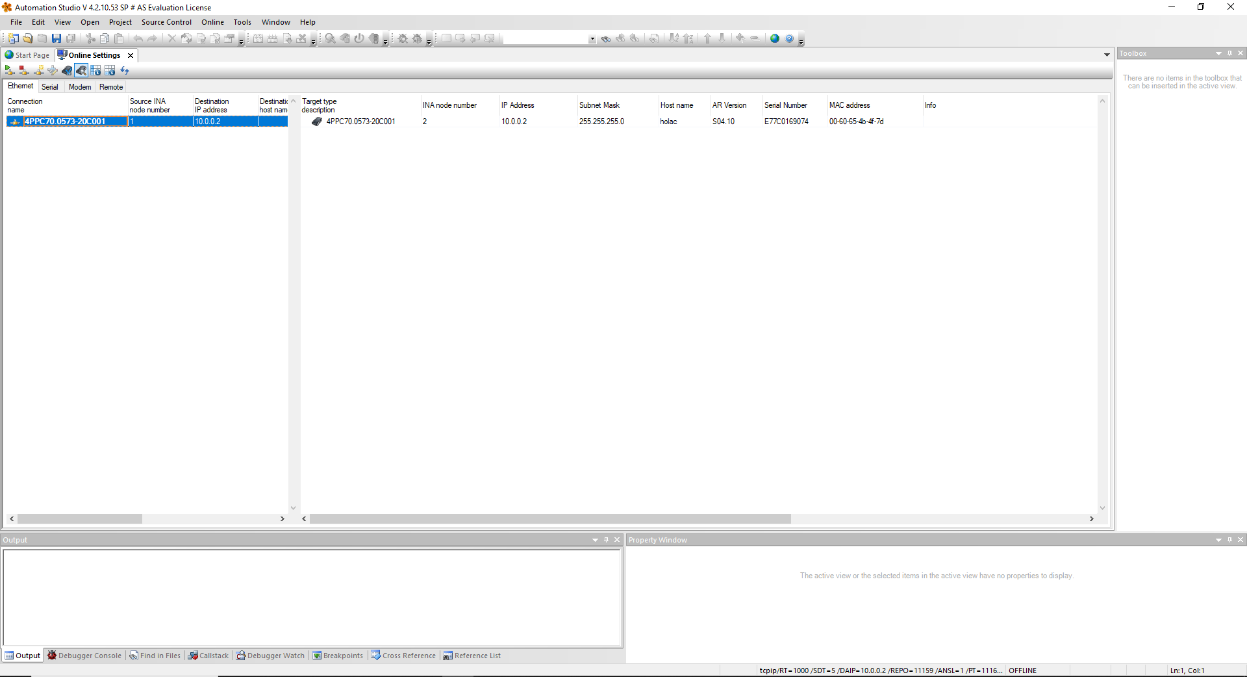The height and width of the screenshot is (677, 1247).
Task: Open the Toolbox panel options dropdown
Action: [1218, 53]
